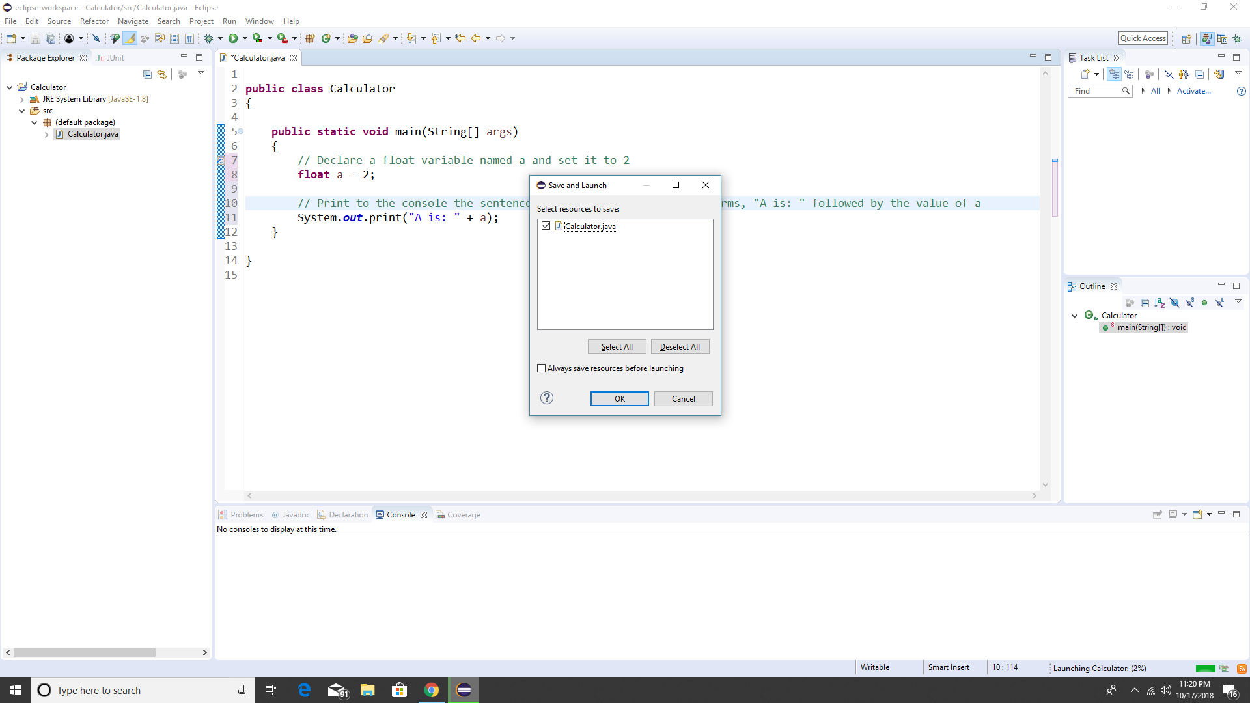
Task: Save all open editors
Action: pyautogui.click(x=51, y=38)
